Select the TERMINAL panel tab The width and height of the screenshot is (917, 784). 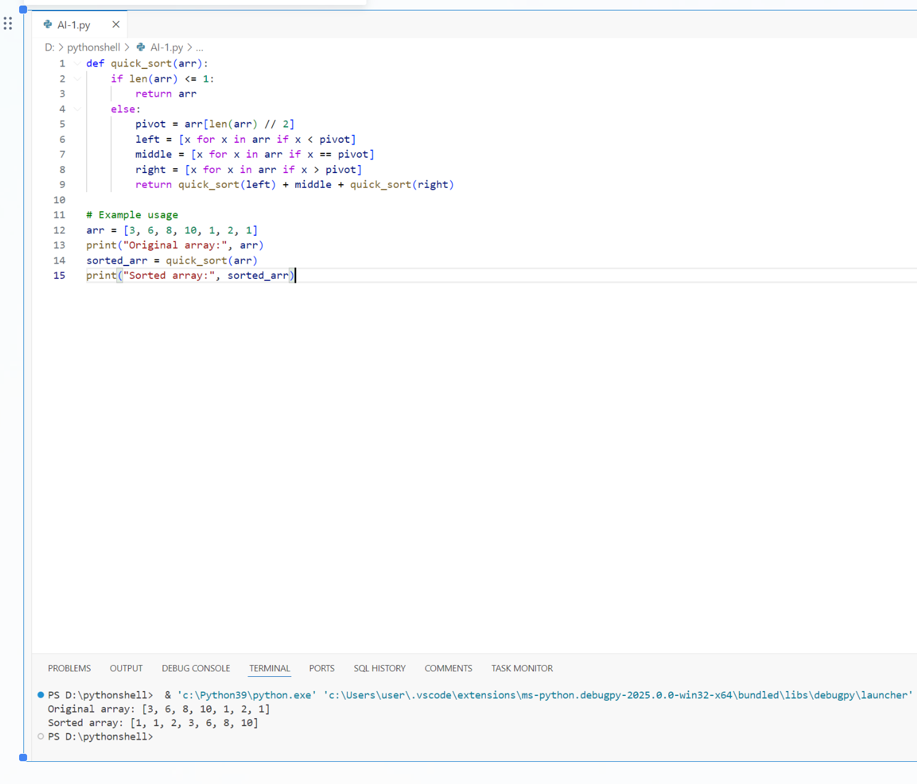270,668
